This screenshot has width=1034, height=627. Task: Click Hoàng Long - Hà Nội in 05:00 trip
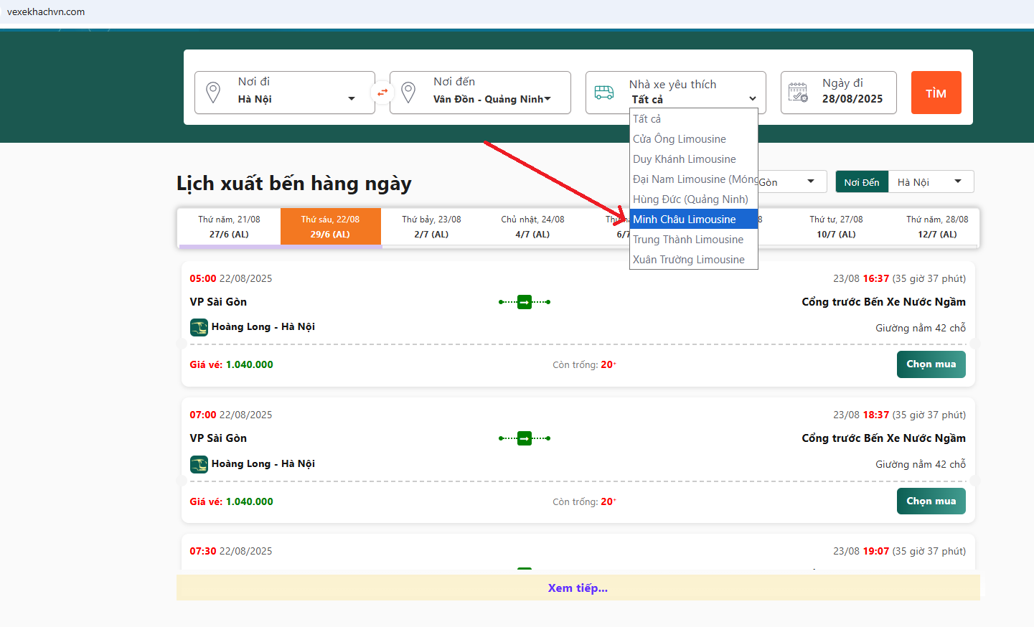click(263, 327)
